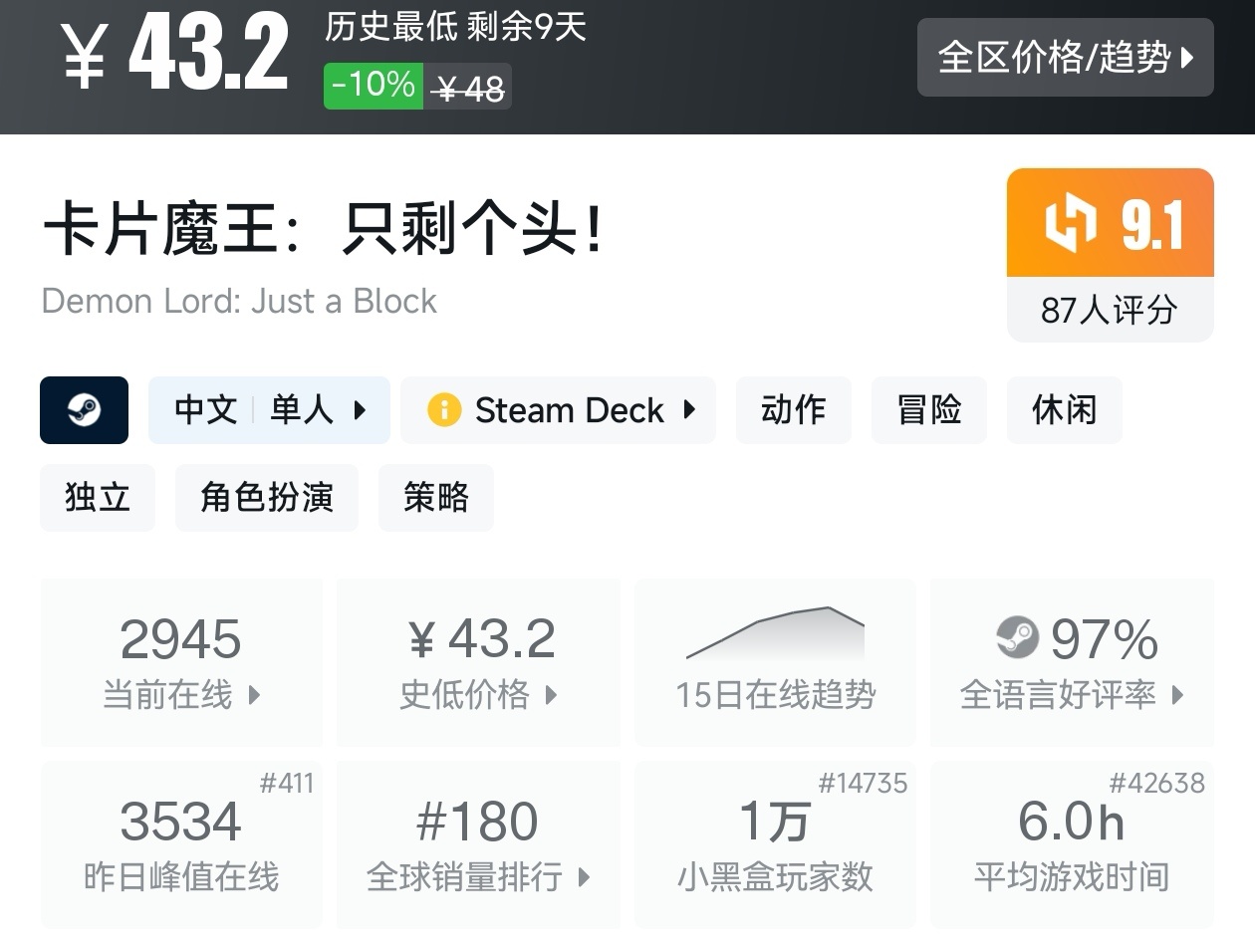Select the 独立 indie tag

click(98, 498)
